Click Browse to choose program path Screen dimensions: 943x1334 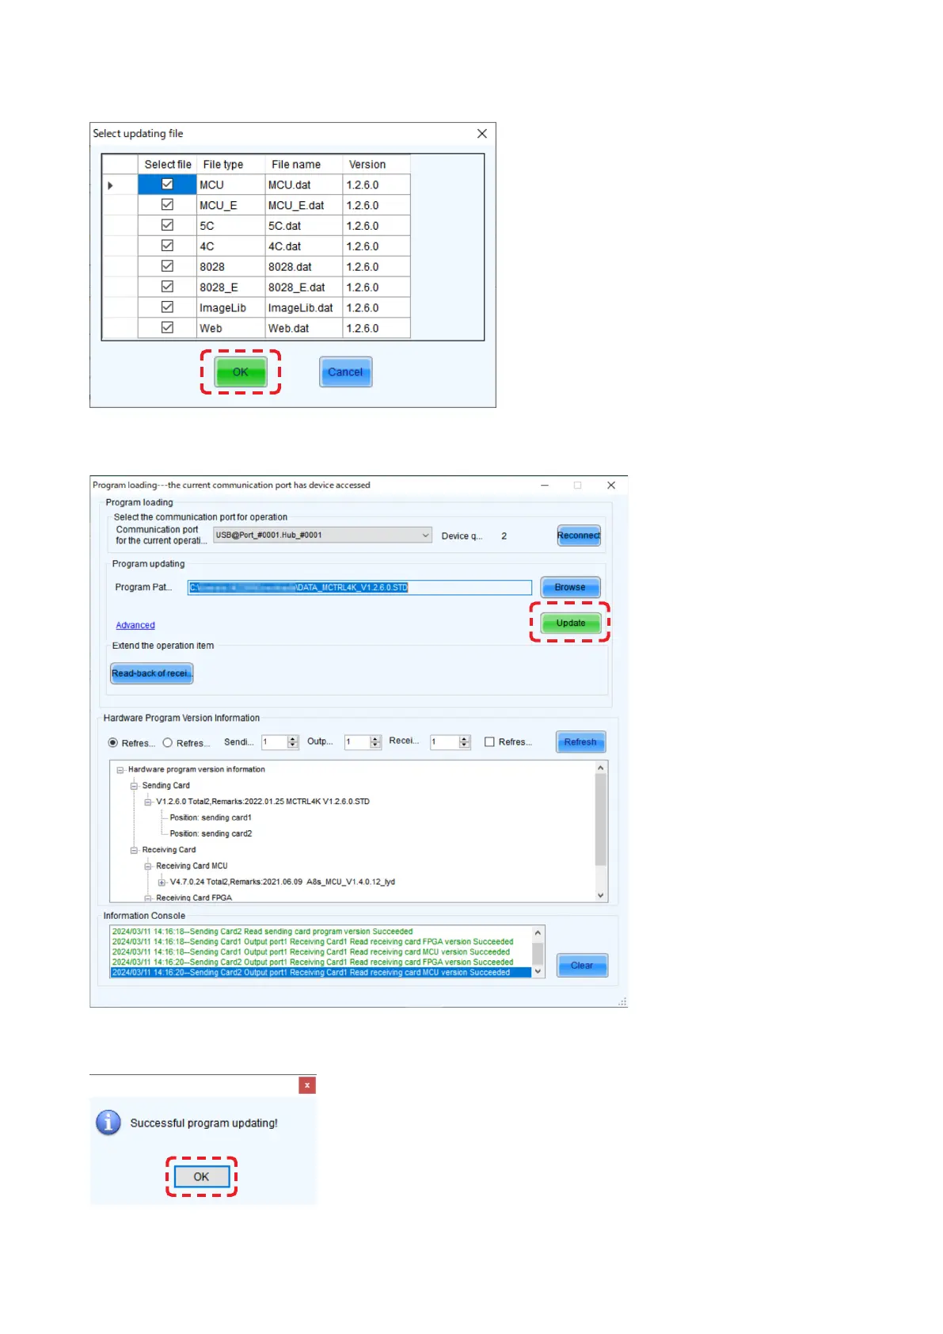pyautogui.click(x=570, y=588)
